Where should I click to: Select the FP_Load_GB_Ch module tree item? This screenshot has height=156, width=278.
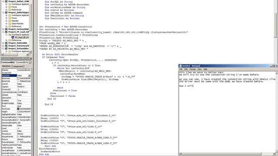coord(22,37)
